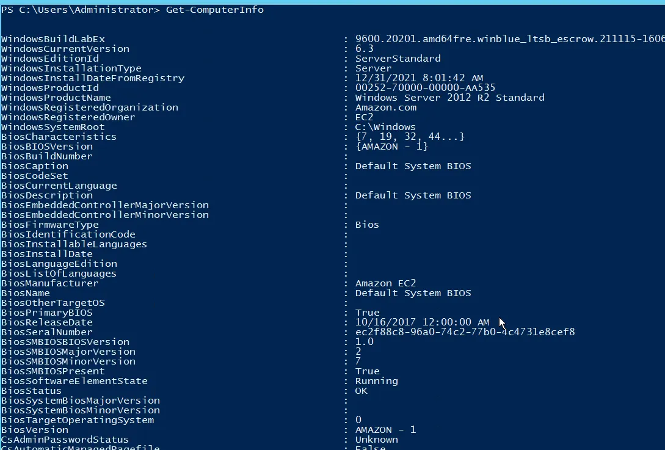The image size is (665, 450).
Task: Click the BiosFirmwareType Bios value
Action: tap(367, 225)
